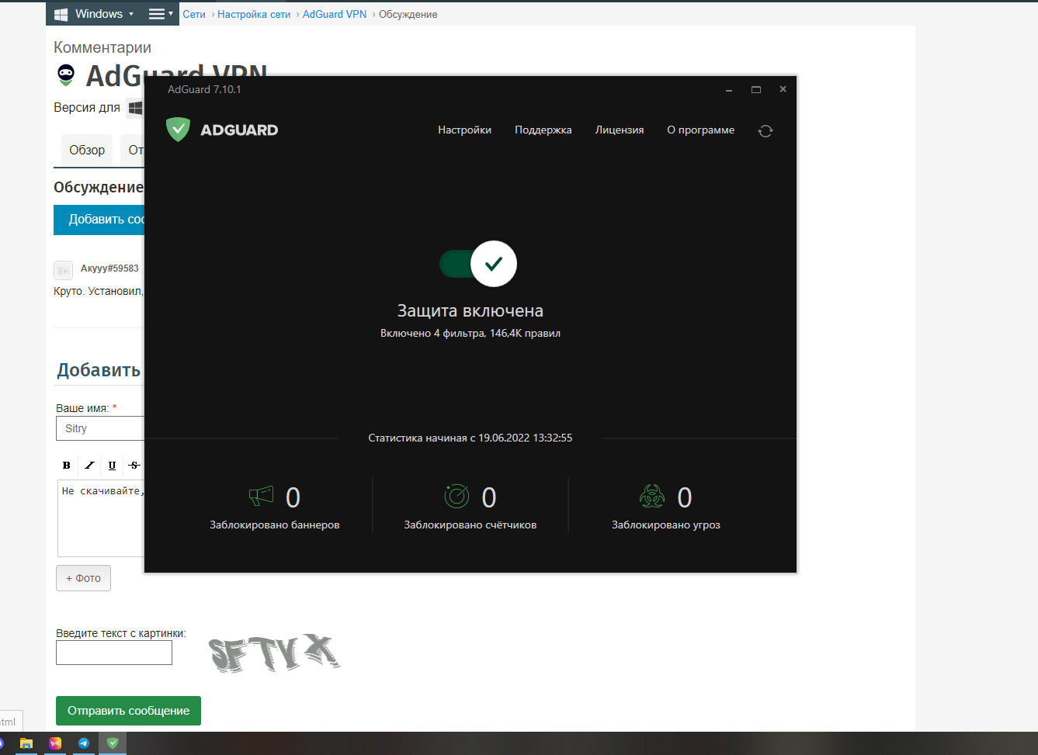
Task: Click Заблокировано счётчиков label
Action: 470,525
